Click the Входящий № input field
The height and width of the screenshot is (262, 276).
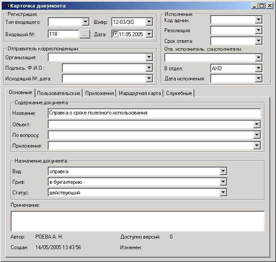pos(63,34)
